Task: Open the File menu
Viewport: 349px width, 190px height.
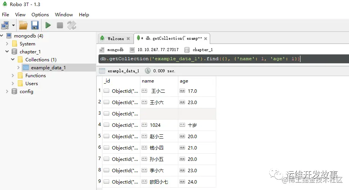Action: pyautogui.click(x=6, y=15)
